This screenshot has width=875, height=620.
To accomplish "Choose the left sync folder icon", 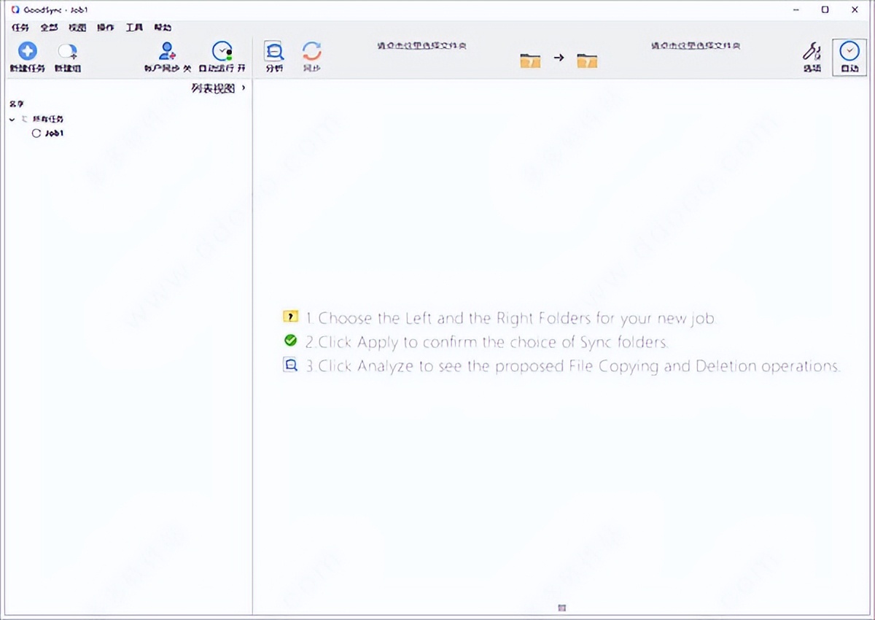I will coord(530,60).
